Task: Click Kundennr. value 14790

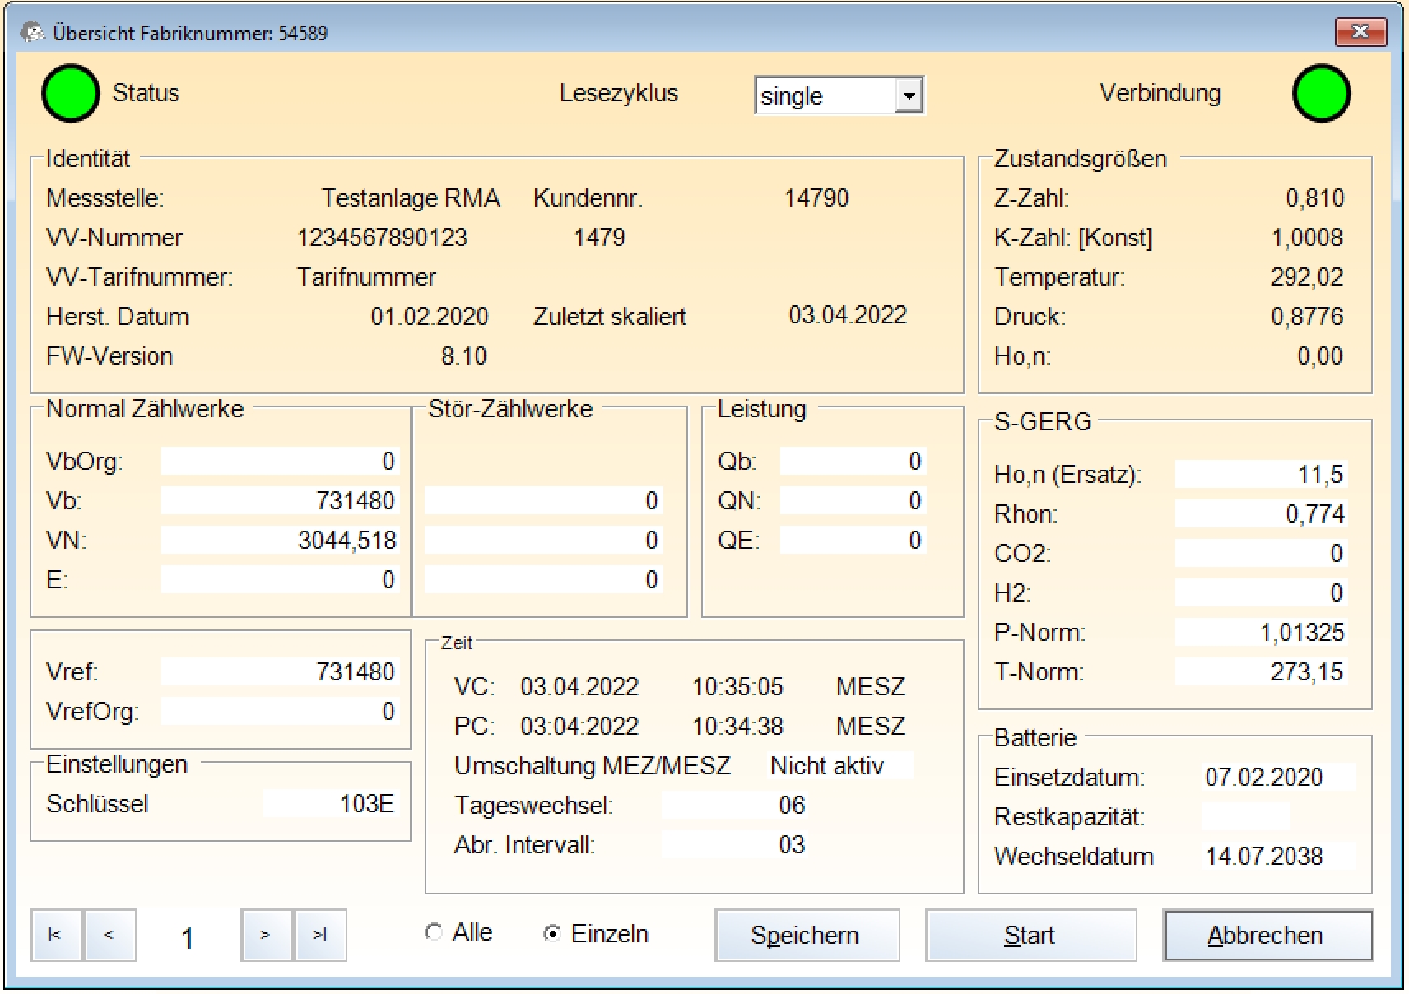Action: click(x=816, y=198)
